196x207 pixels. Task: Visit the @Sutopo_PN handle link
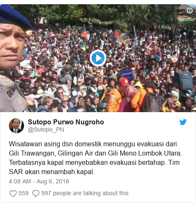46,129
